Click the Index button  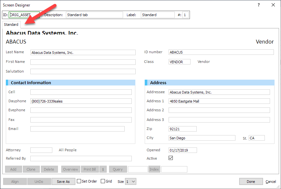pyautogui.click(x=154, y=169)
